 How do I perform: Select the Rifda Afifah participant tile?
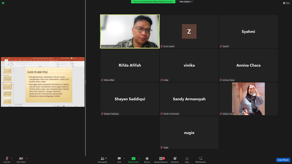pos(130,65)
